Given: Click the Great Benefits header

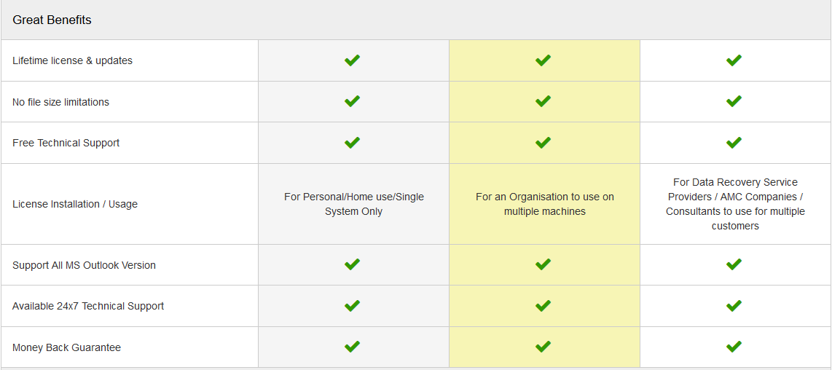Looking at the screenshot, I should click(52, 20).
